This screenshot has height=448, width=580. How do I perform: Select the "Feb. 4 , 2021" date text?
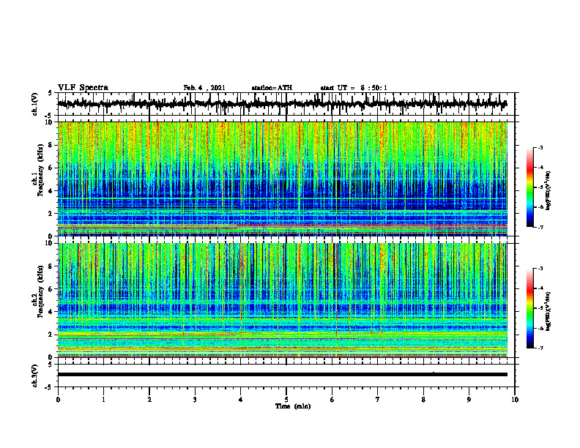[x=204, y=88]
